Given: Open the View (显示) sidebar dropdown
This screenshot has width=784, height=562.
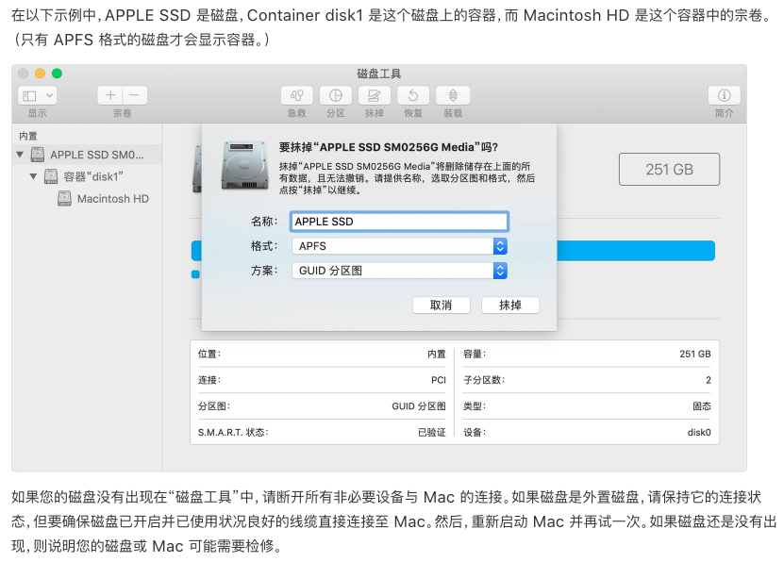Looking at the screenshot, I should pos(37,95).
